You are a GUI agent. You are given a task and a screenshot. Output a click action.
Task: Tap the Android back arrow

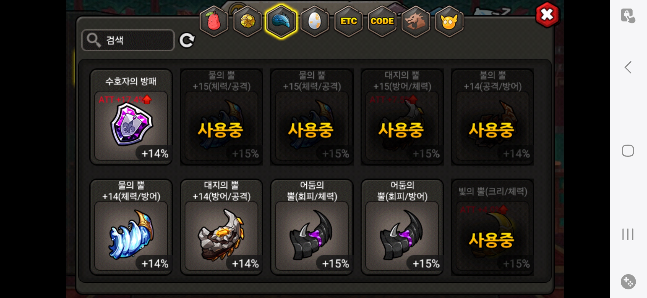(x=628, y=67)
